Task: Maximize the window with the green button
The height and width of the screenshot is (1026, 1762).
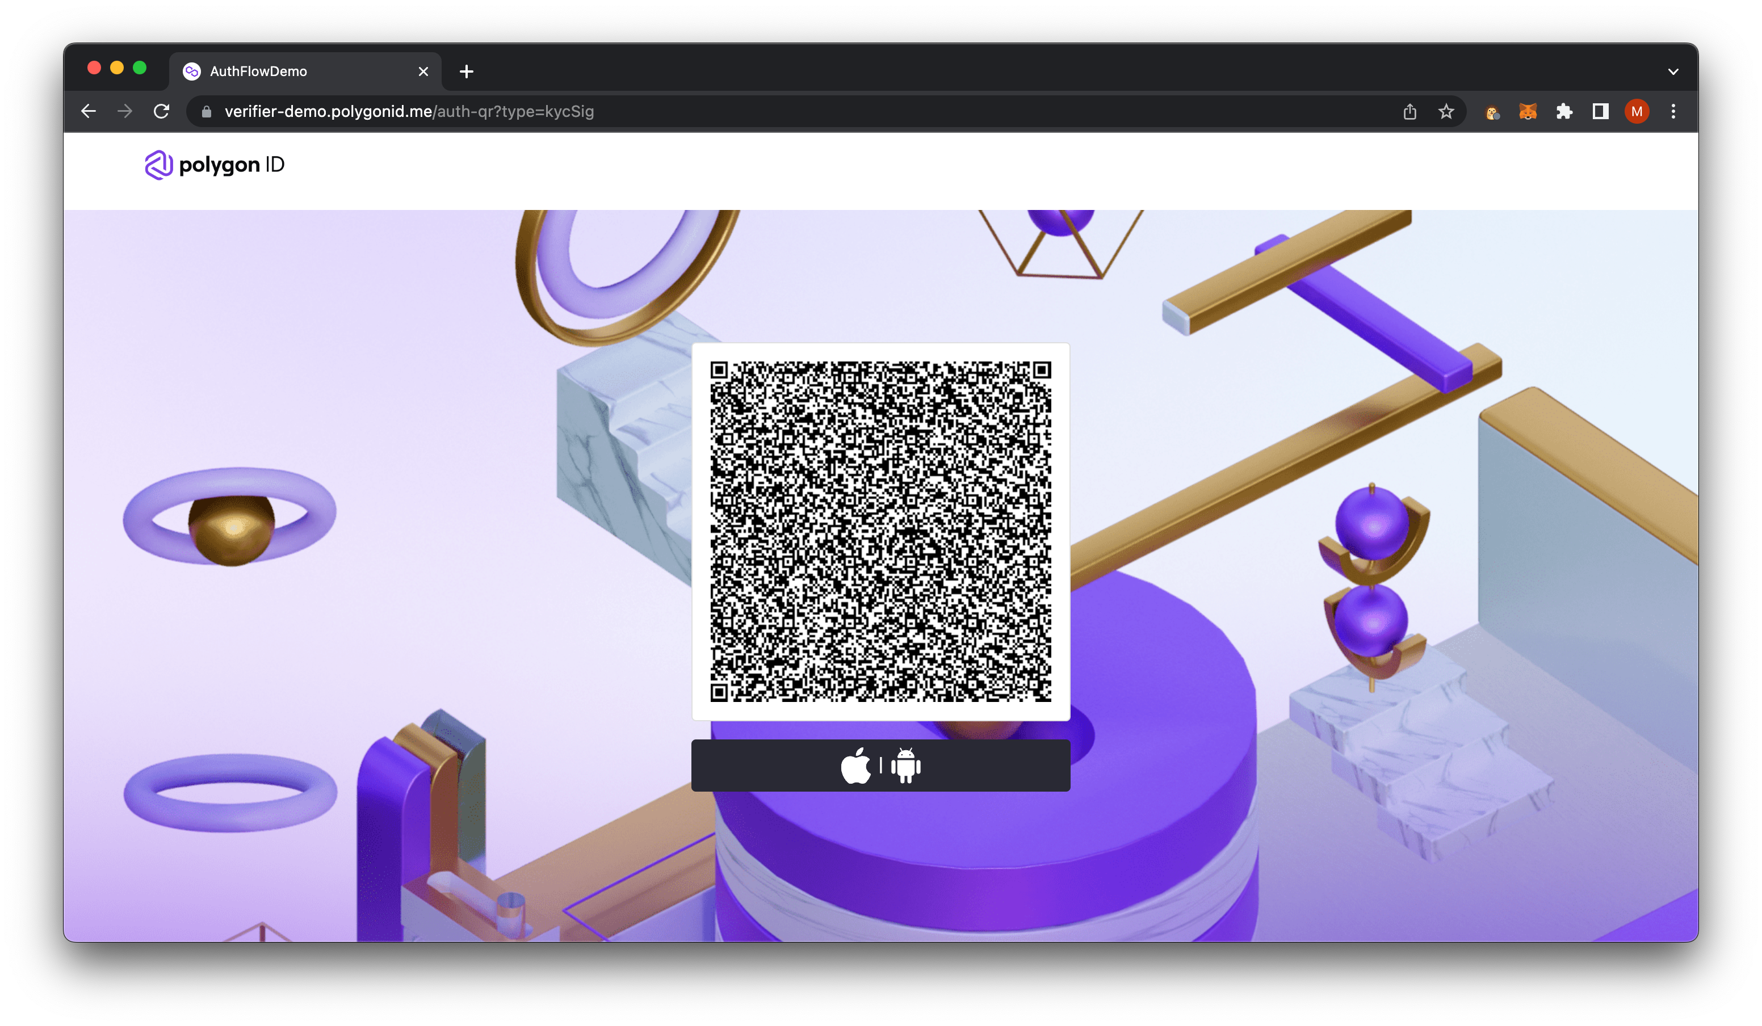Action: (x=140, y=68)
